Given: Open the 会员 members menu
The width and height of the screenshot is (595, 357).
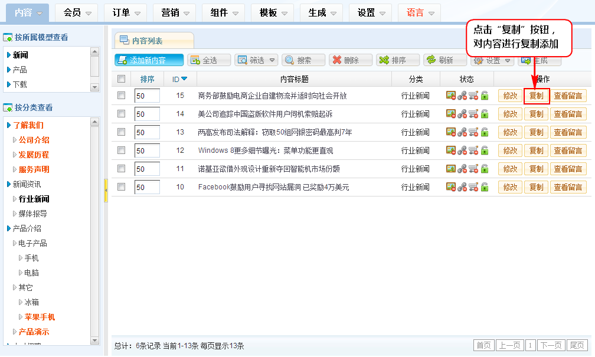Looking at the screenshot, I should (77, 12).
